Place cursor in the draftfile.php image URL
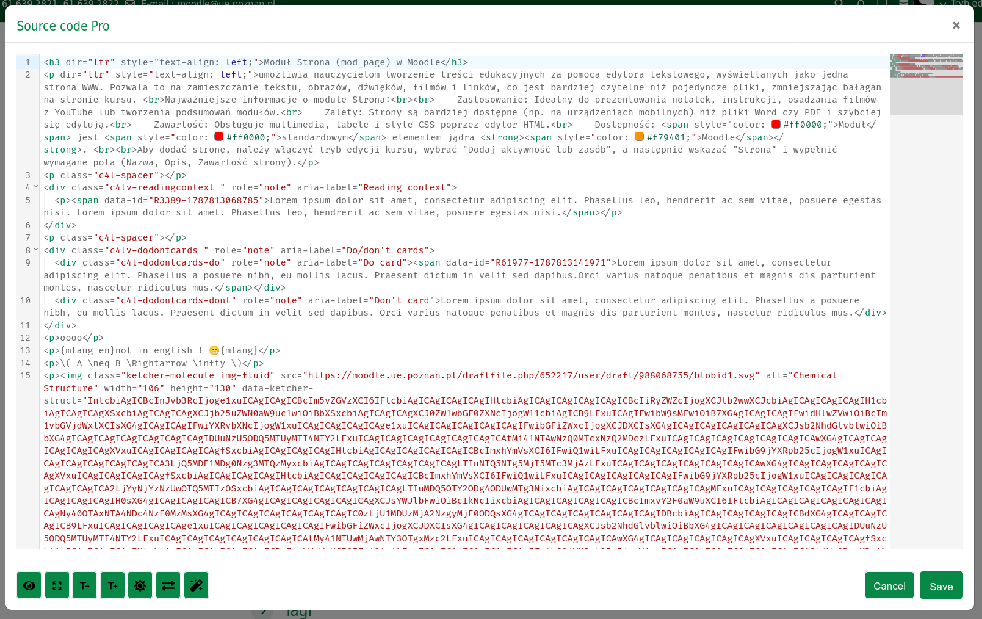982x619 pixels. [x=531, y=375]
